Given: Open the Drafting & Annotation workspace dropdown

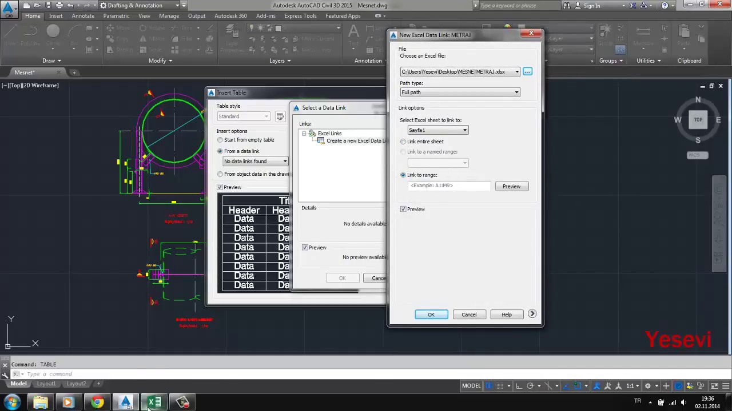Looking at the screenshot, I should 140,5.
